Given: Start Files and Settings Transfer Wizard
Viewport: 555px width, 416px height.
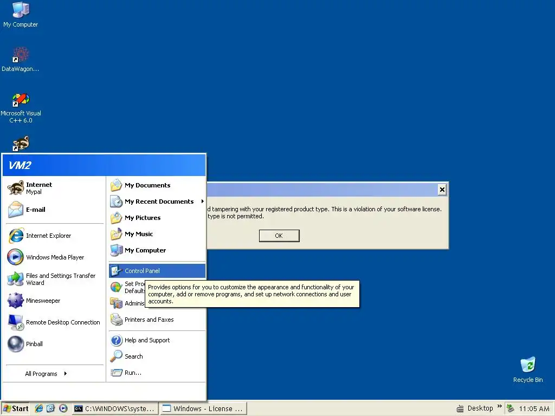Looking at the screenshot, I should (x=55, y=279).
